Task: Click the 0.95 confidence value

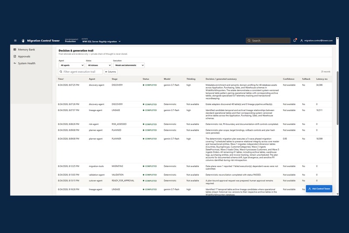Action: (285, 139)
